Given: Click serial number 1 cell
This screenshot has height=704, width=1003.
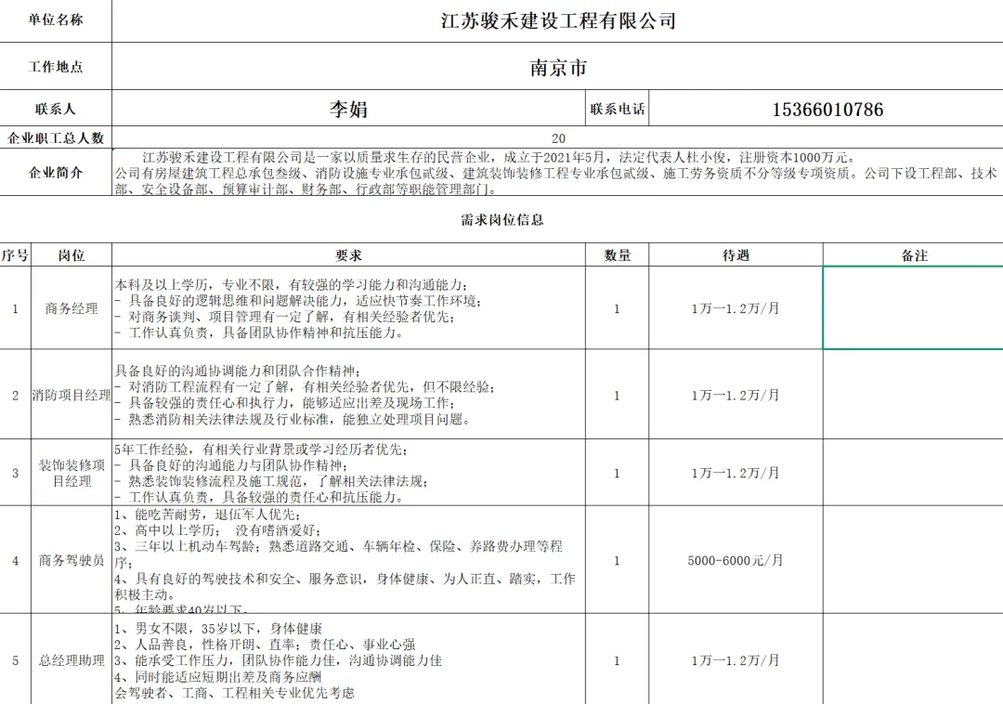Looking at the screenshot, I should tap(16, 308).
